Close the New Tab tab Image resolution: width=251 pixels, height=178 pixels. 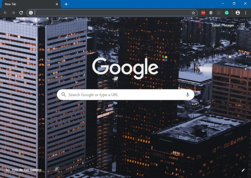(57, 4)
